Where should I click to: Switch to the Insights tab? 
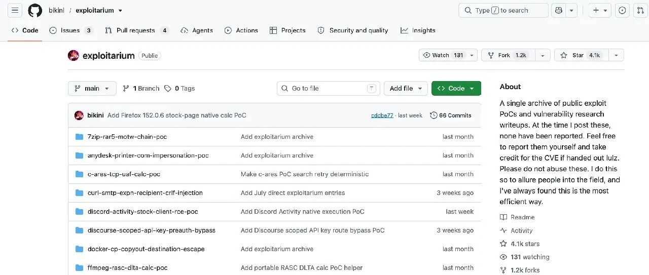coord(418,30)
